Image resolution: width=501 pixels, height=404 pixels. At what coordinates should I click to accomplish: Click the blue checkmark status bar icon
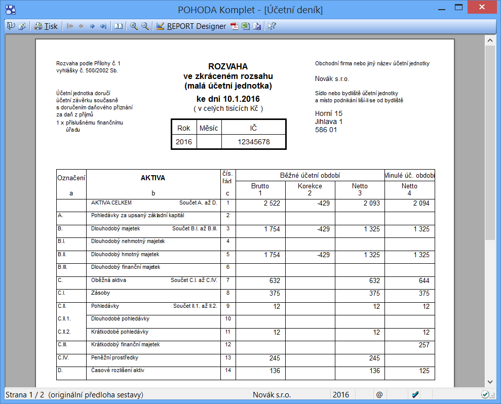415,395
